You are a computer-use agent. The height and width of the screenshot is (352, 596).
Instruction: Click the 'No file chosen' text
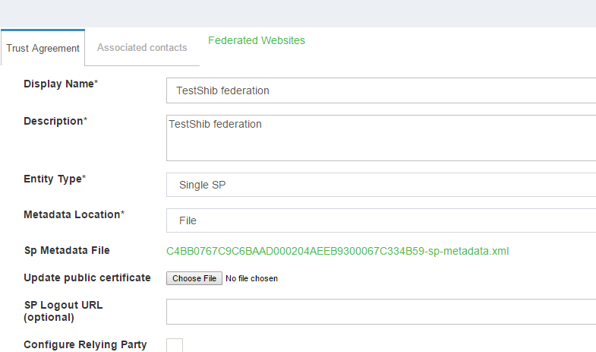(252, 278)
